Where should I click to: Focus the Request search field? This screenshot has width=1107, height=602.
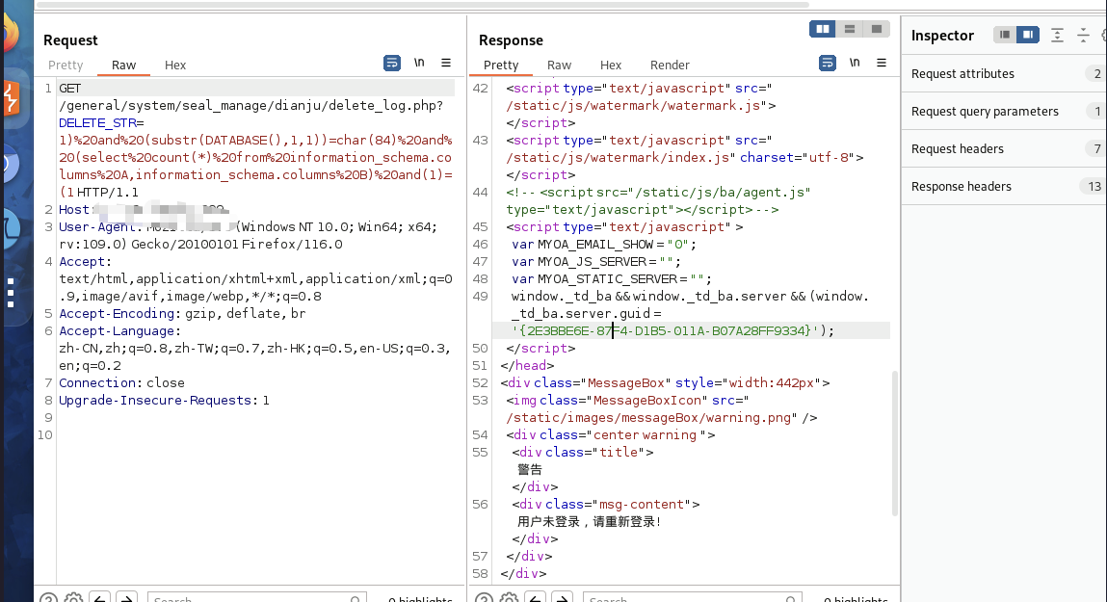pos(257,598)
